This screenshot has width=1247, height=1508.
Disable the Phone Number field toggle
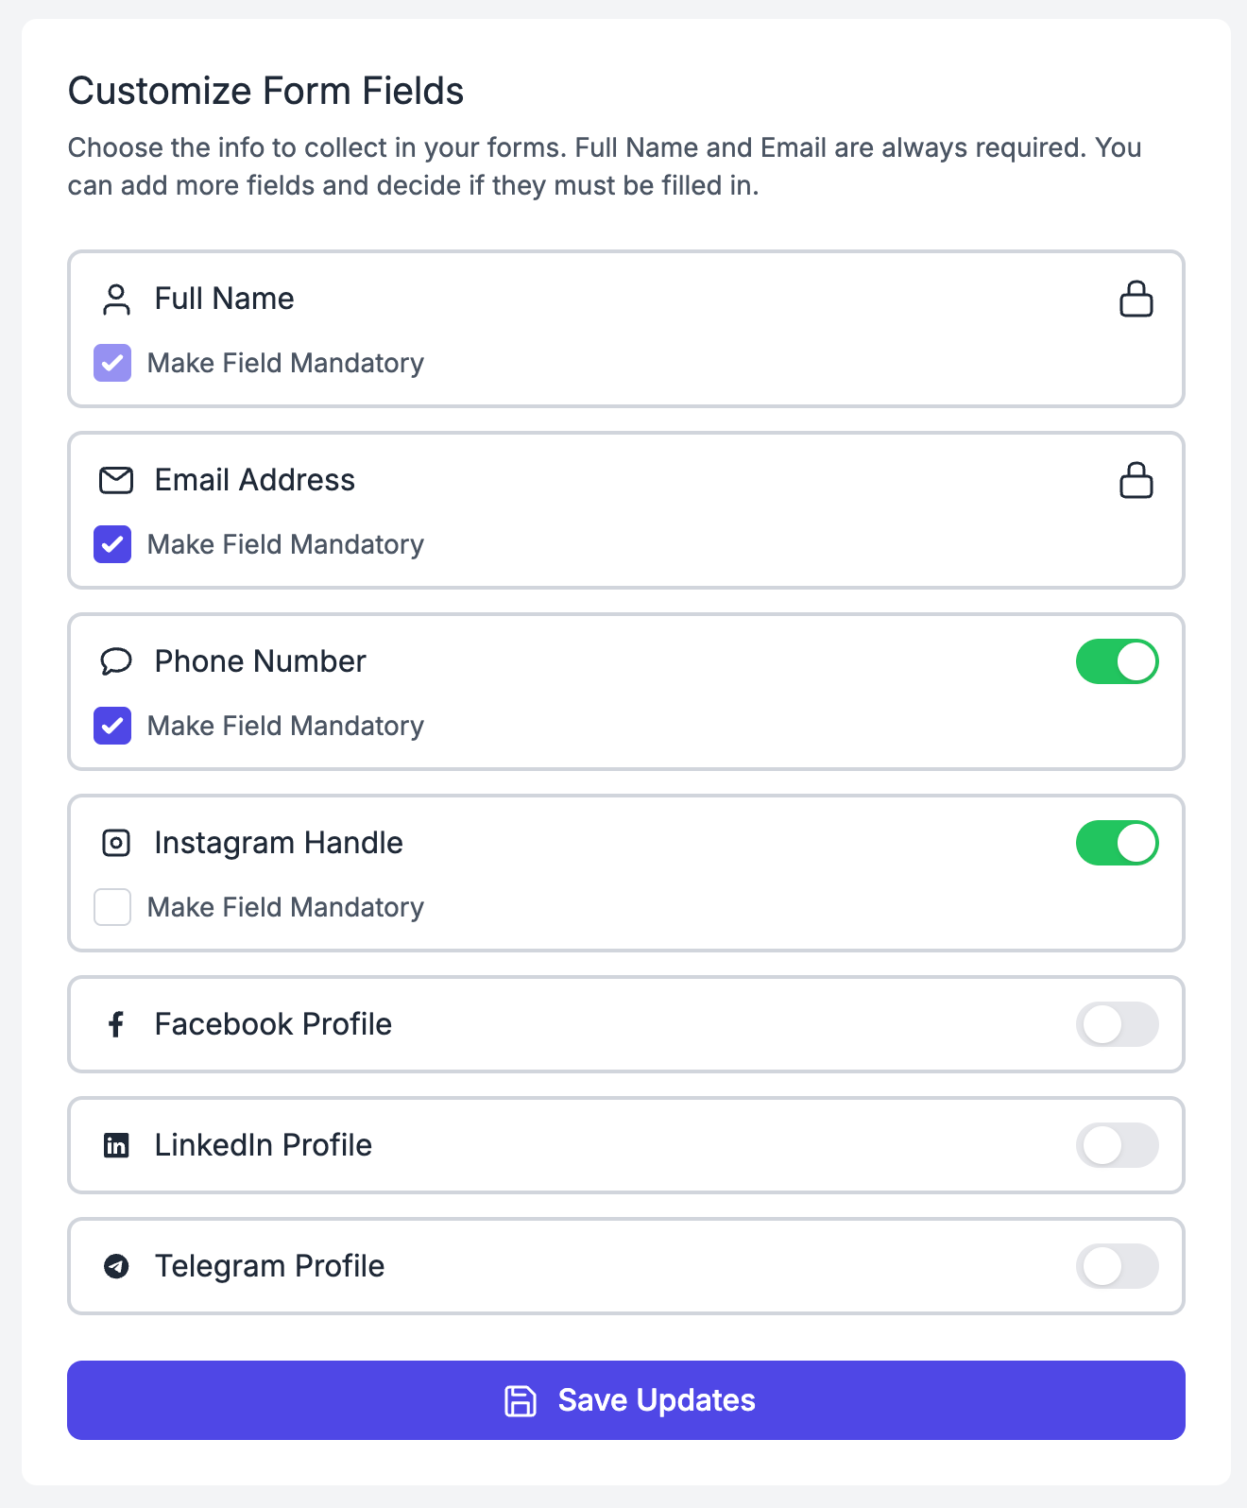click(x=1117, y=661)
